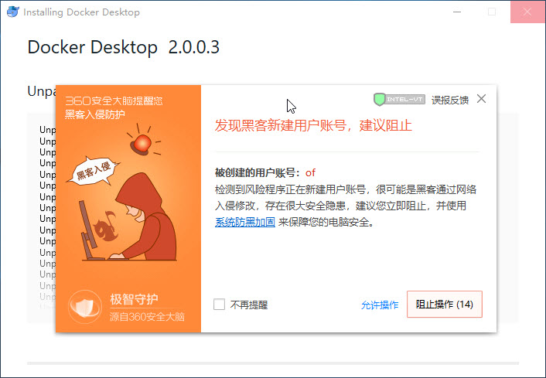Click 允许操作 to allow the operation
This screenshot has height=378, width=546.
pyautogui.click(x=380, y=305)
